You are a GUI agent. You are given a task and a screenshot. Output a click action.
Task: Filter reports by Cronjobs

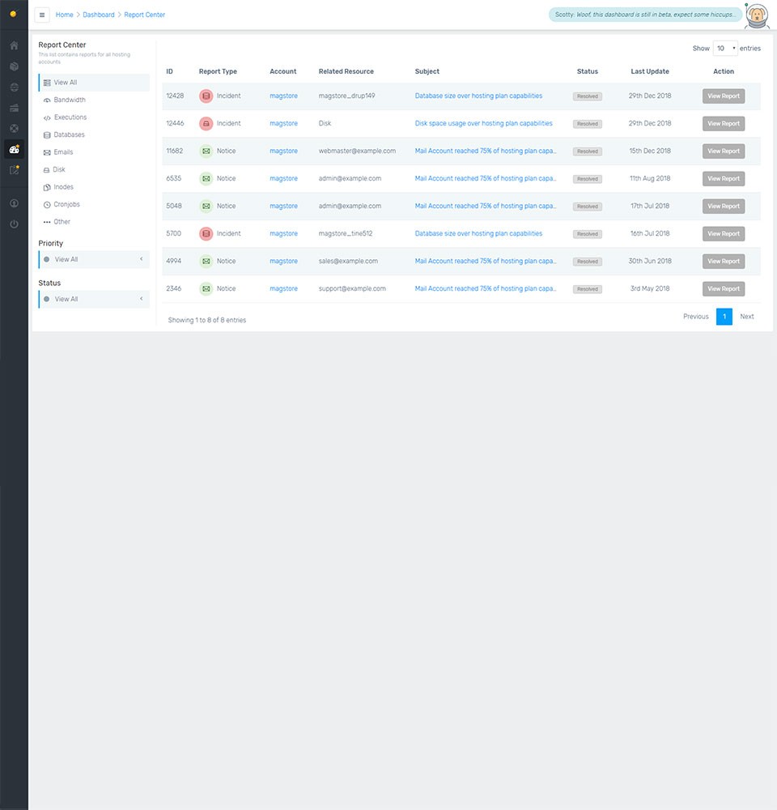pos(66,204)
